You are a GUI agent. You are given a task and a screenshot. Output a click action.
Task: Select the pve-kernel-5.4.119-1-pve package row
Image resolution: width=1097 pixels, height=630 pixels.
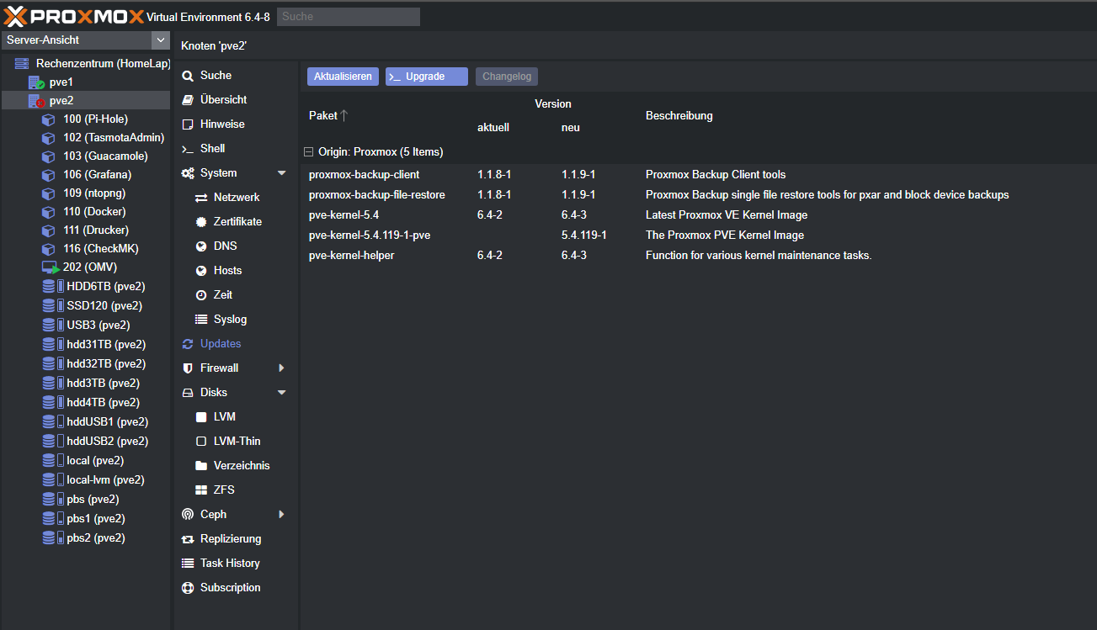[698, 236]
